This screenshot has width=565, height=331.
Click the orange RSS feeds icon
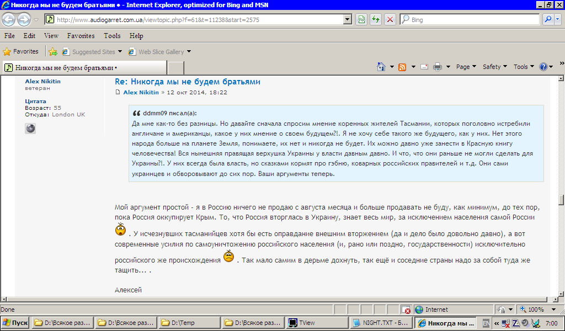point(402,67)
